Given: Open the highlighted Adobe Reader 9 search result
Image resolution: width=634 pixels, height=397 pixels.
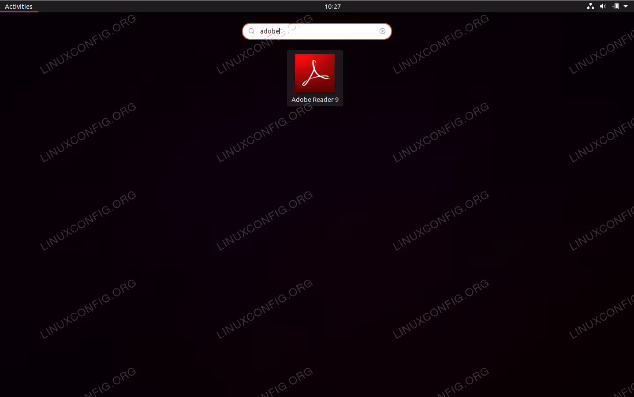Looking at the screenshot, I should (x=315, y=78).
